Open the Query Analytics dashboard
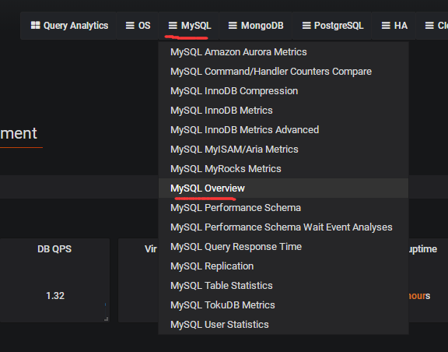This screenshot has height=352, width=448. click(x=68, y=26)
